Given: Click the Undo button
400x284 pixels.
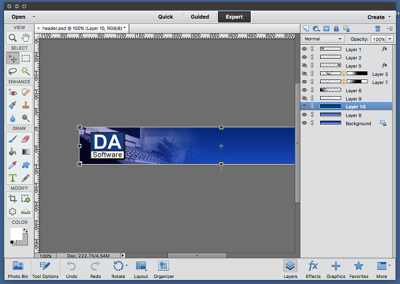Looking at the screenshot, I should (71, 269).
